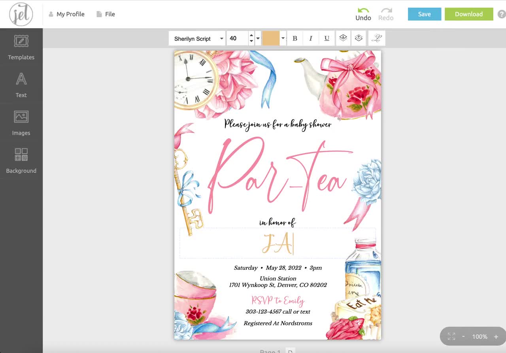The width and height of the screenshot is (506, 353).
Task: Go to My Profile
Action: point(66,14)
